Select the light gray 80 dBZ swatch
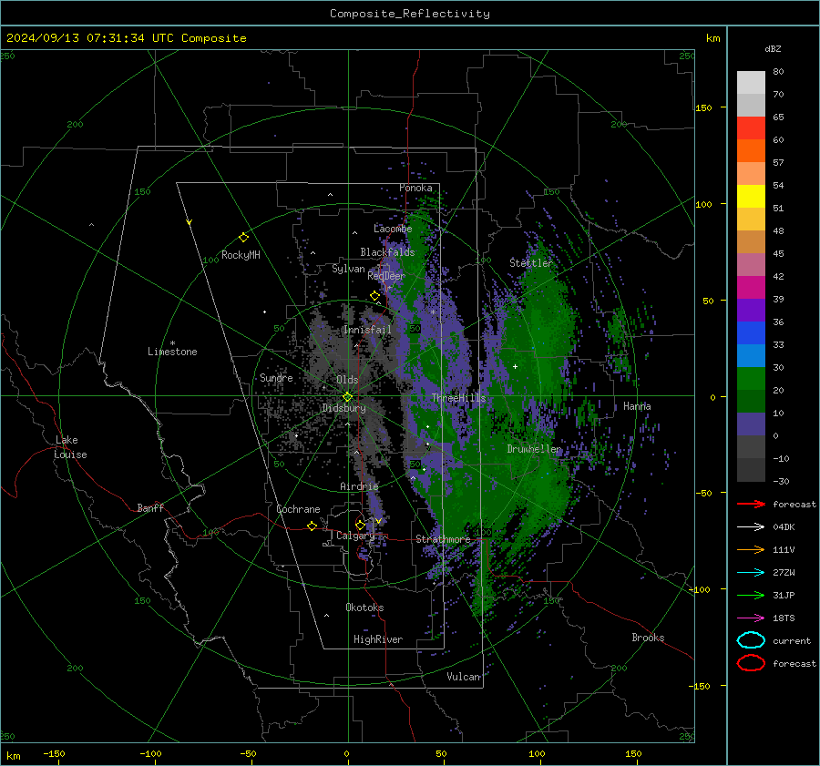Screen dimensions: 820x766 751,82
